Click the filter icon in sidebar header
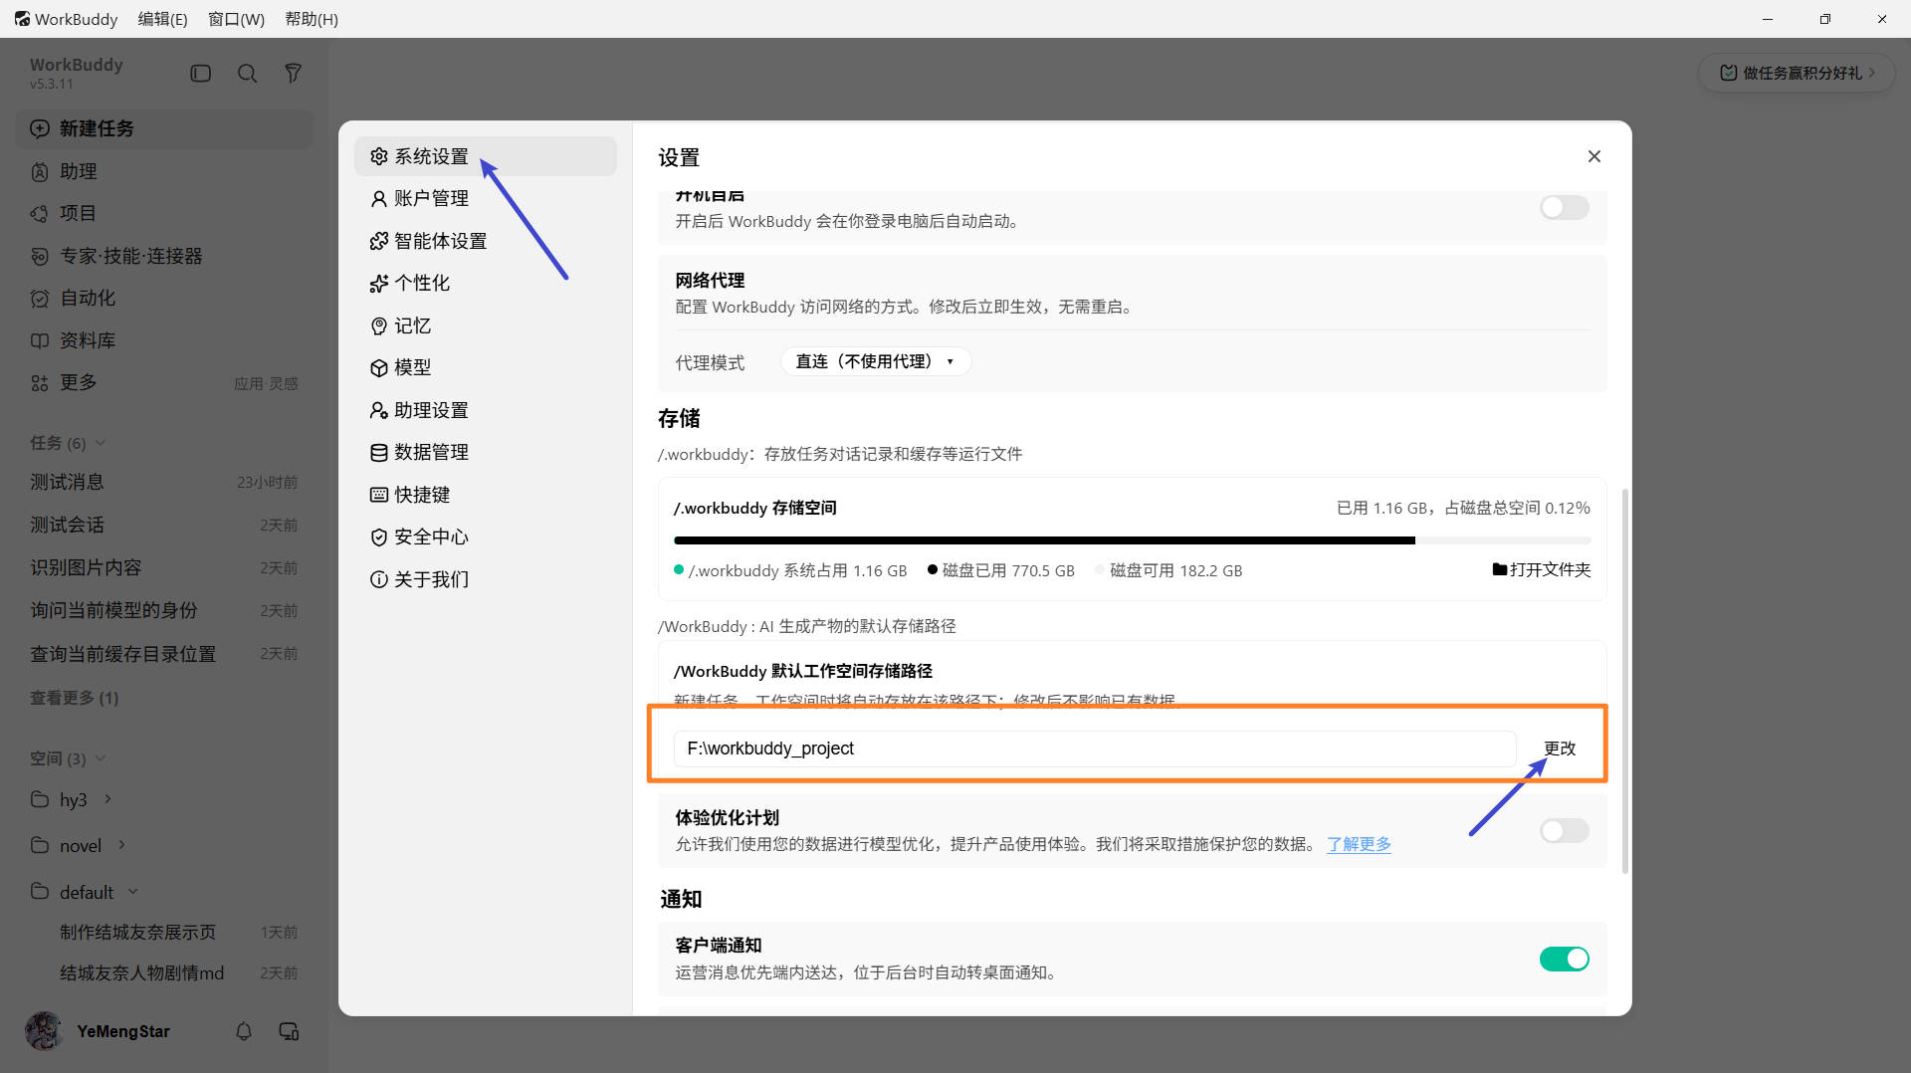1911x1073 pixels. 293,74
